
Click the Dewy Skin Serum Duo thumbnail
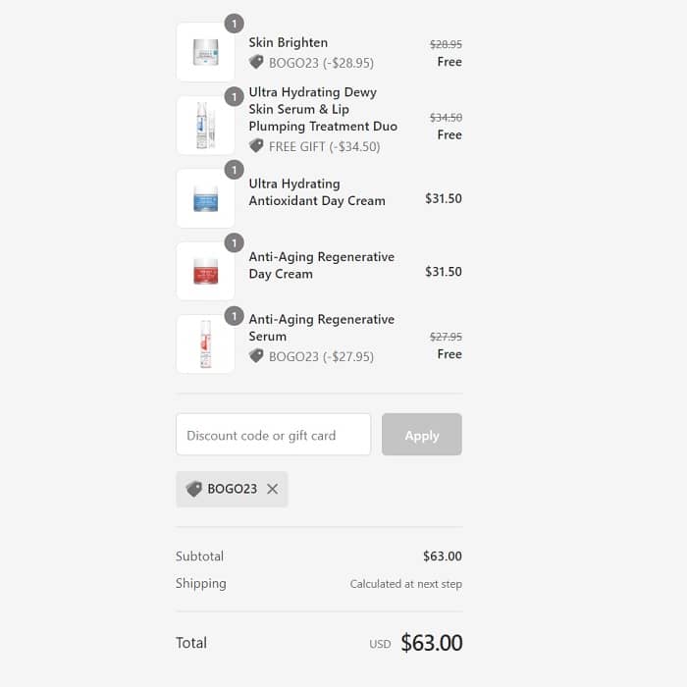pyautogui.click(x=205, y=126)
